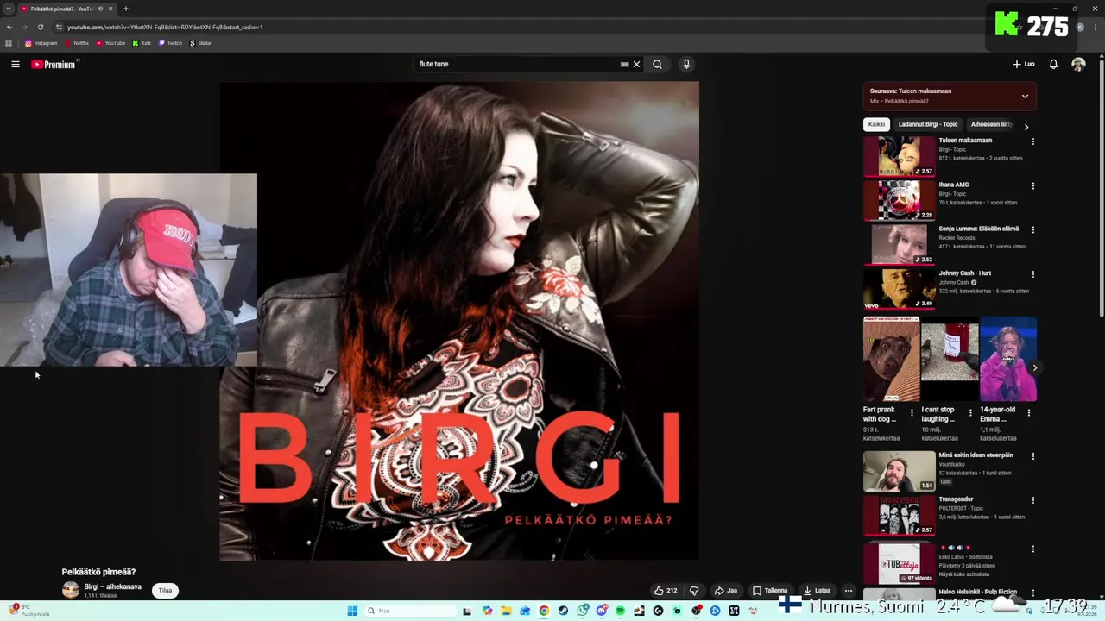This screenshot has height=621, width=1105.
Task: Click the search magnifier button
Action: 657,64
